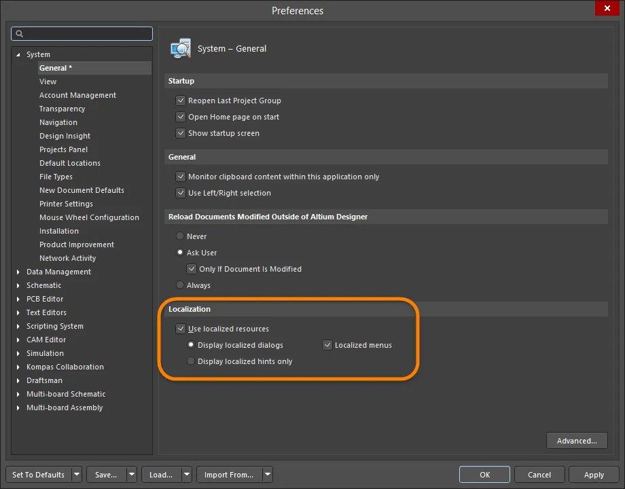
Task: Toggle Use Left/Right selection checkbox
Action: [x=181, y=193]
